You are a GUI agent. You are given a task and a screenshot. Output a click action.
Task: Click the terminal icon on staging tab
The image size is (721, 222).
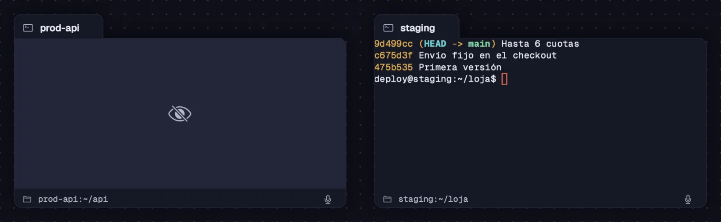pyautogui.click(x=388, y=28)
